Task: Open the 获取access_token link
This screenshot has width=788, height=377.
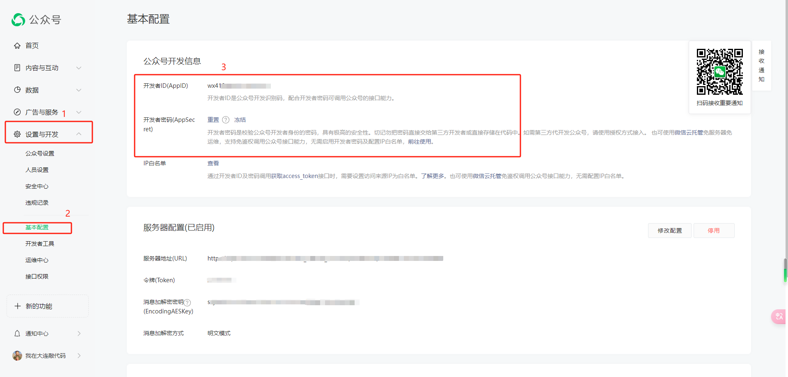Action: tap(294, 176)
